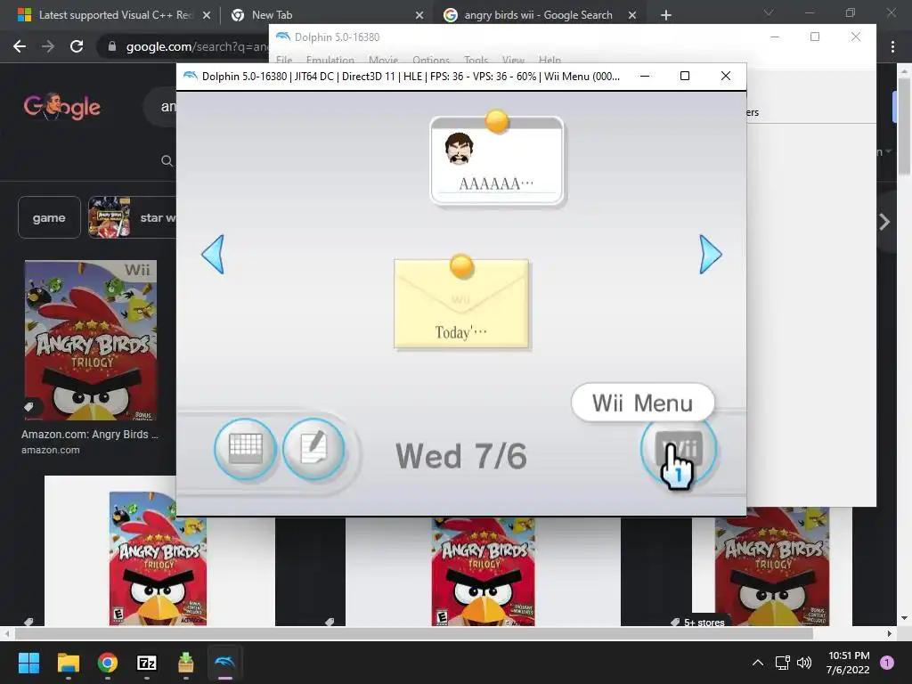912x684 pixels.
Task: Open the Emulation menu in Dolphin
Action: tap(330, 60)
